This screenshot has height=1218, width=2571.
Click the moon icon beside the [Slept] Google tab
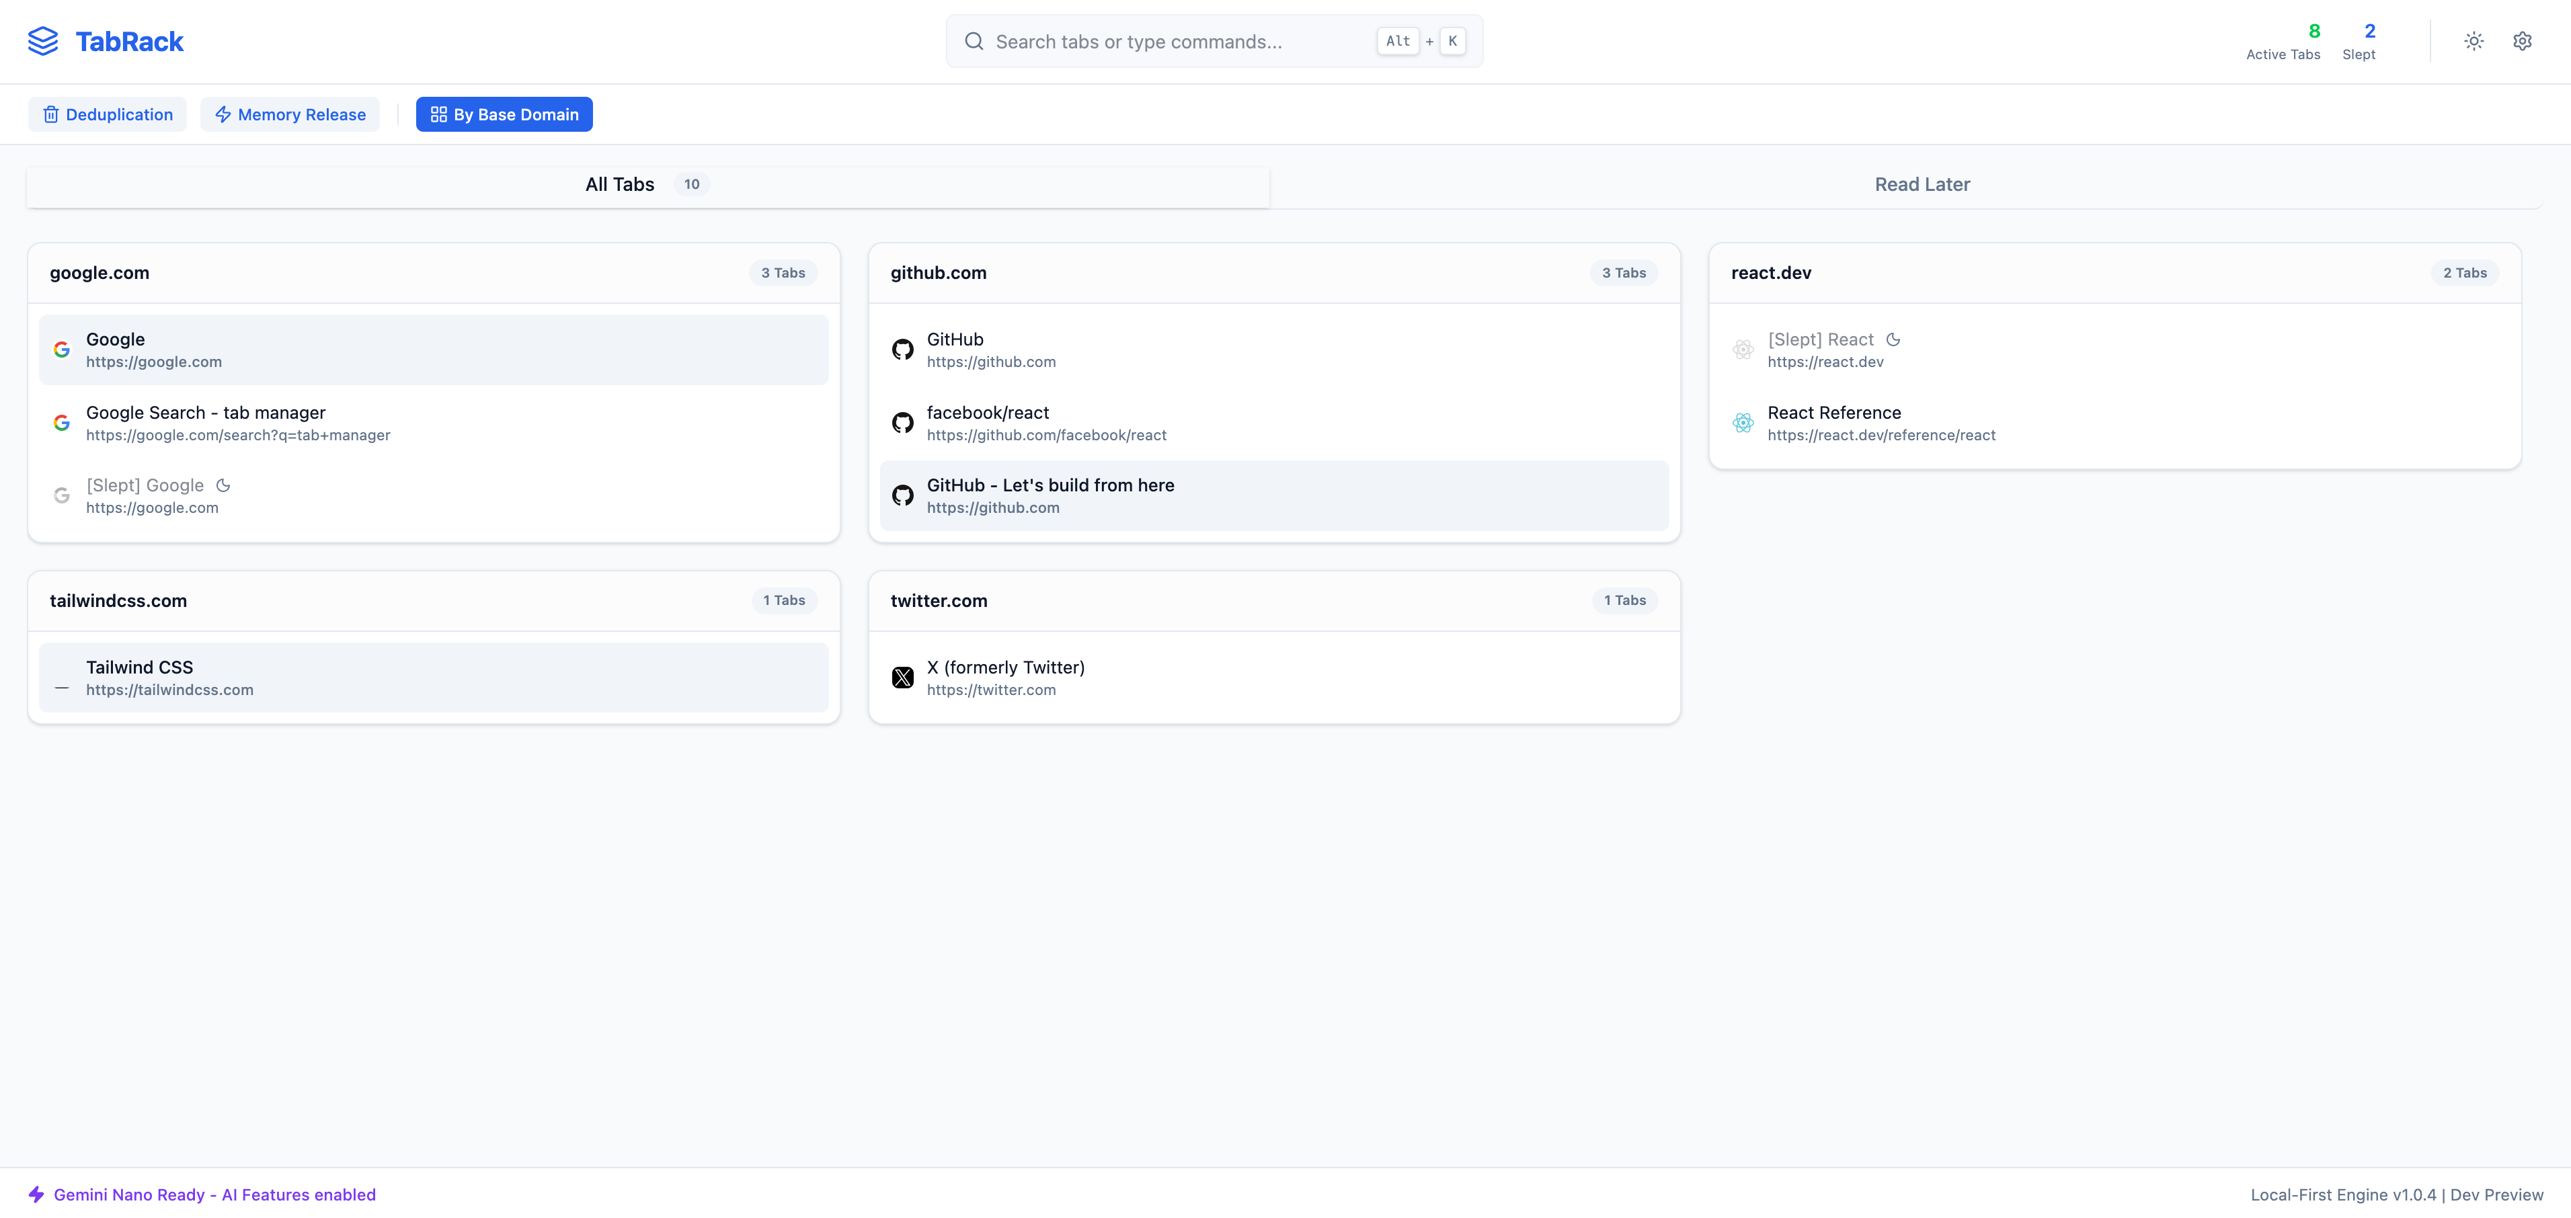(x=224, y=486)
